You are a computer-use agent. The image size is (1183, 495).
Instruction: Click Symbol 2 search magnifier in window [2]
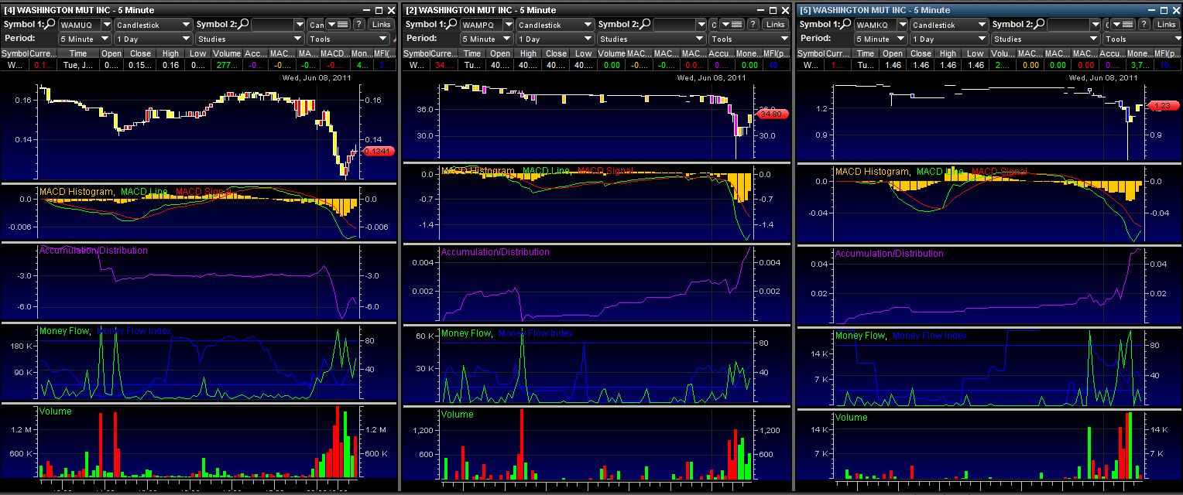(x=645, y=24)
